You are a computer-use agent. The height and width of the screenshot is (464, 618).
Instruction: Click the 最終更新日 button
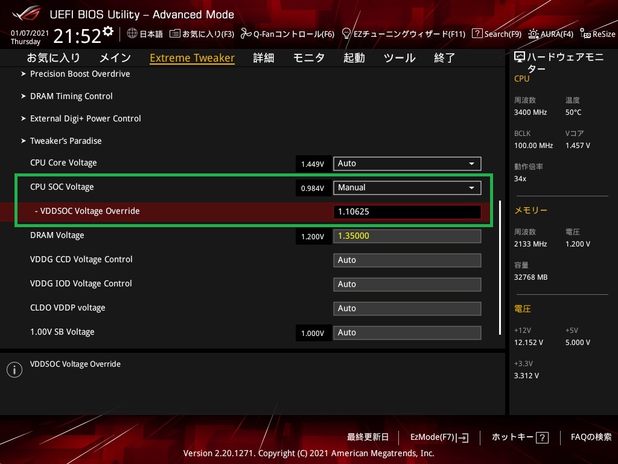pyautogui.click(x=368, y=437)
